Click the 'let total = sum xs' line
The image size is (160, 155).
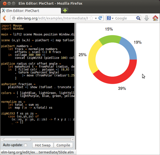(x=23, y=105)
